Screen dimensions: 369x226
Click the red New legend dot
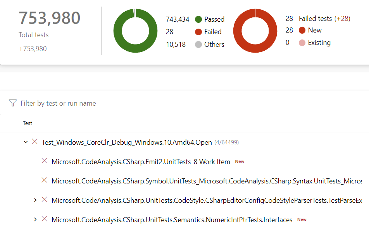[x=302, y=30]
